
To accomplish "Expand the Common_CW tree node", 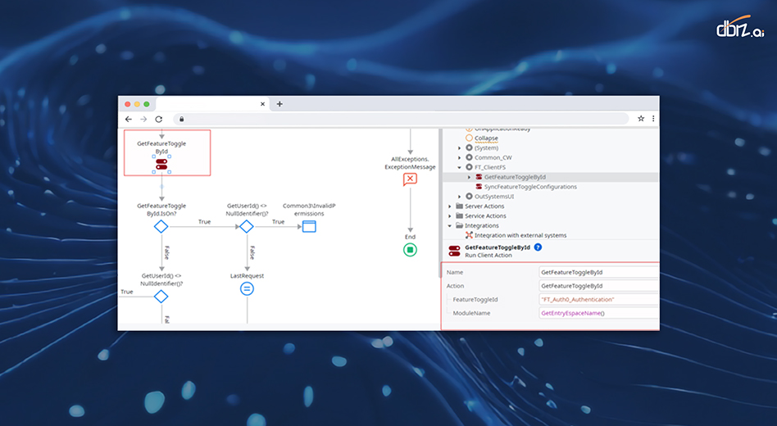I will click(459, 157).
